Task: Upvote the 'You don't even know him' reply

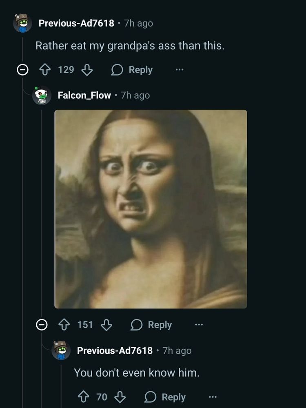Action: coord(84,397)
